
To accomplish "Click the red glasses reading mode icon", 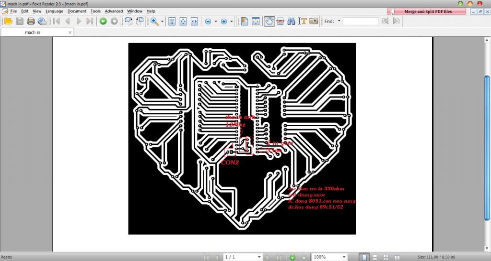I will [x=280, y=21].
